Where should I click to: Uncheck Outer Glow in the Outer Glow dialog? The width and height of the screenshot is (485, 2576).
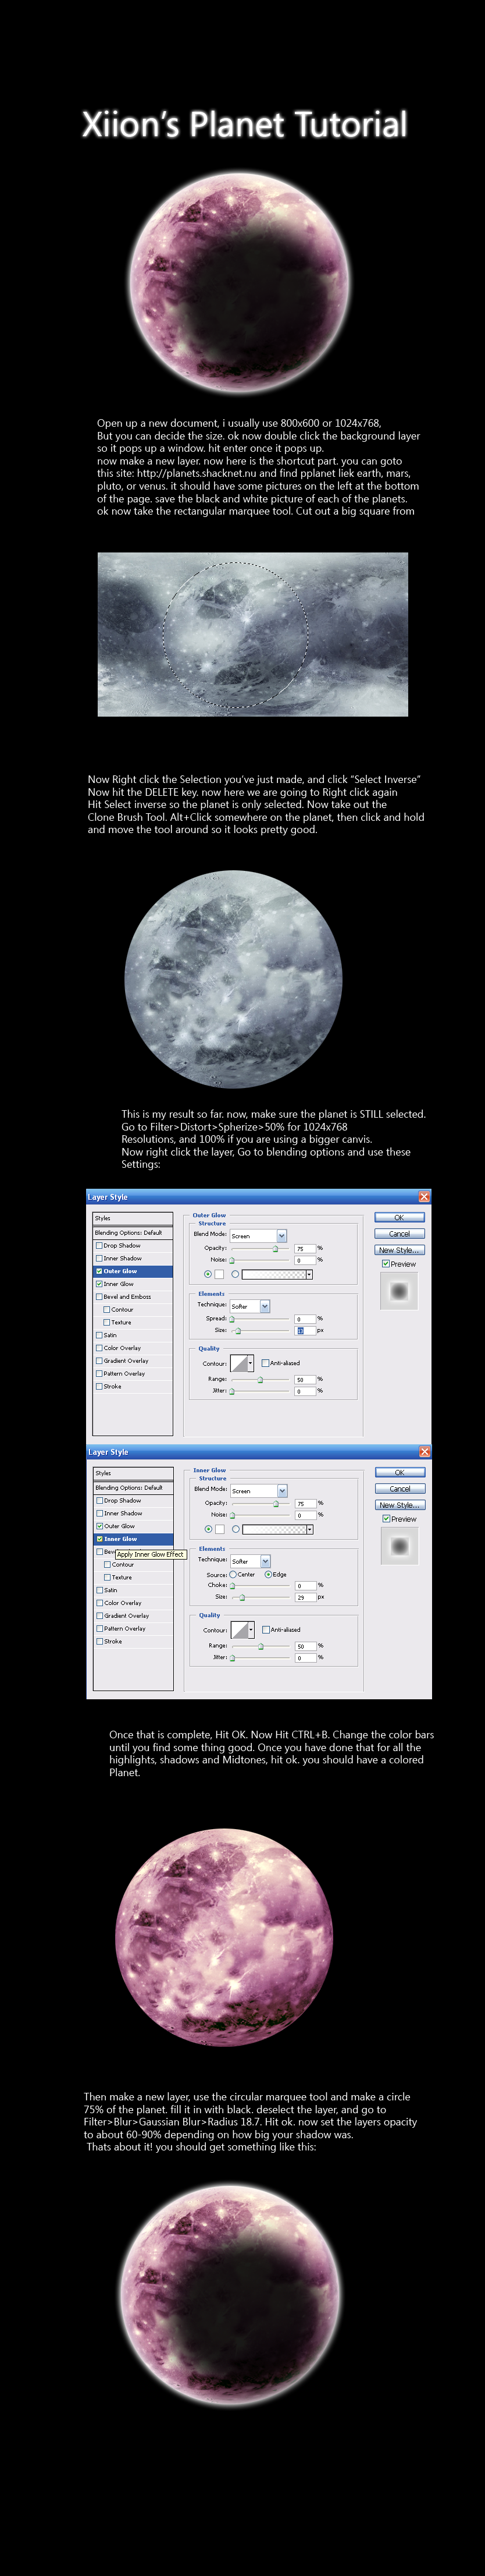[x=99, y=1271]
